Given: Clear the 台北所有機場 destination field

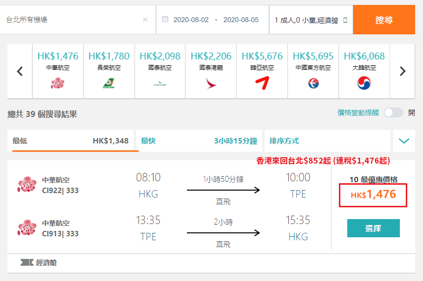Looking at the screenshot, I should coord(145,20).
